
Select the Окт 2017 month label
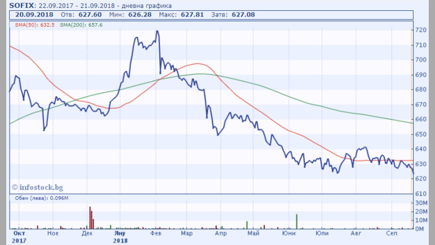click(19, 236)
